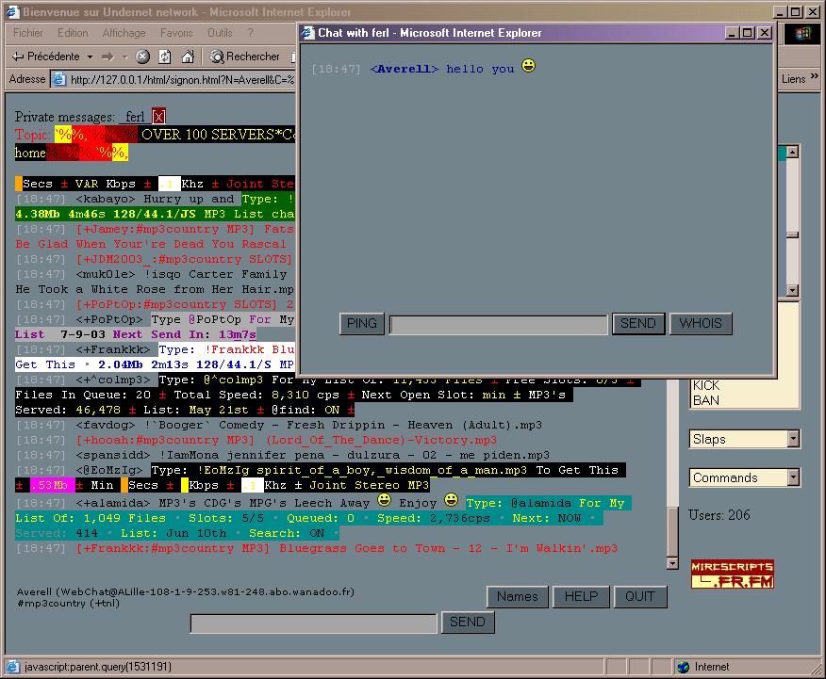Click the Refresh page icon
The width and height of the screenshot is (826, 679).
coord(165,57)
